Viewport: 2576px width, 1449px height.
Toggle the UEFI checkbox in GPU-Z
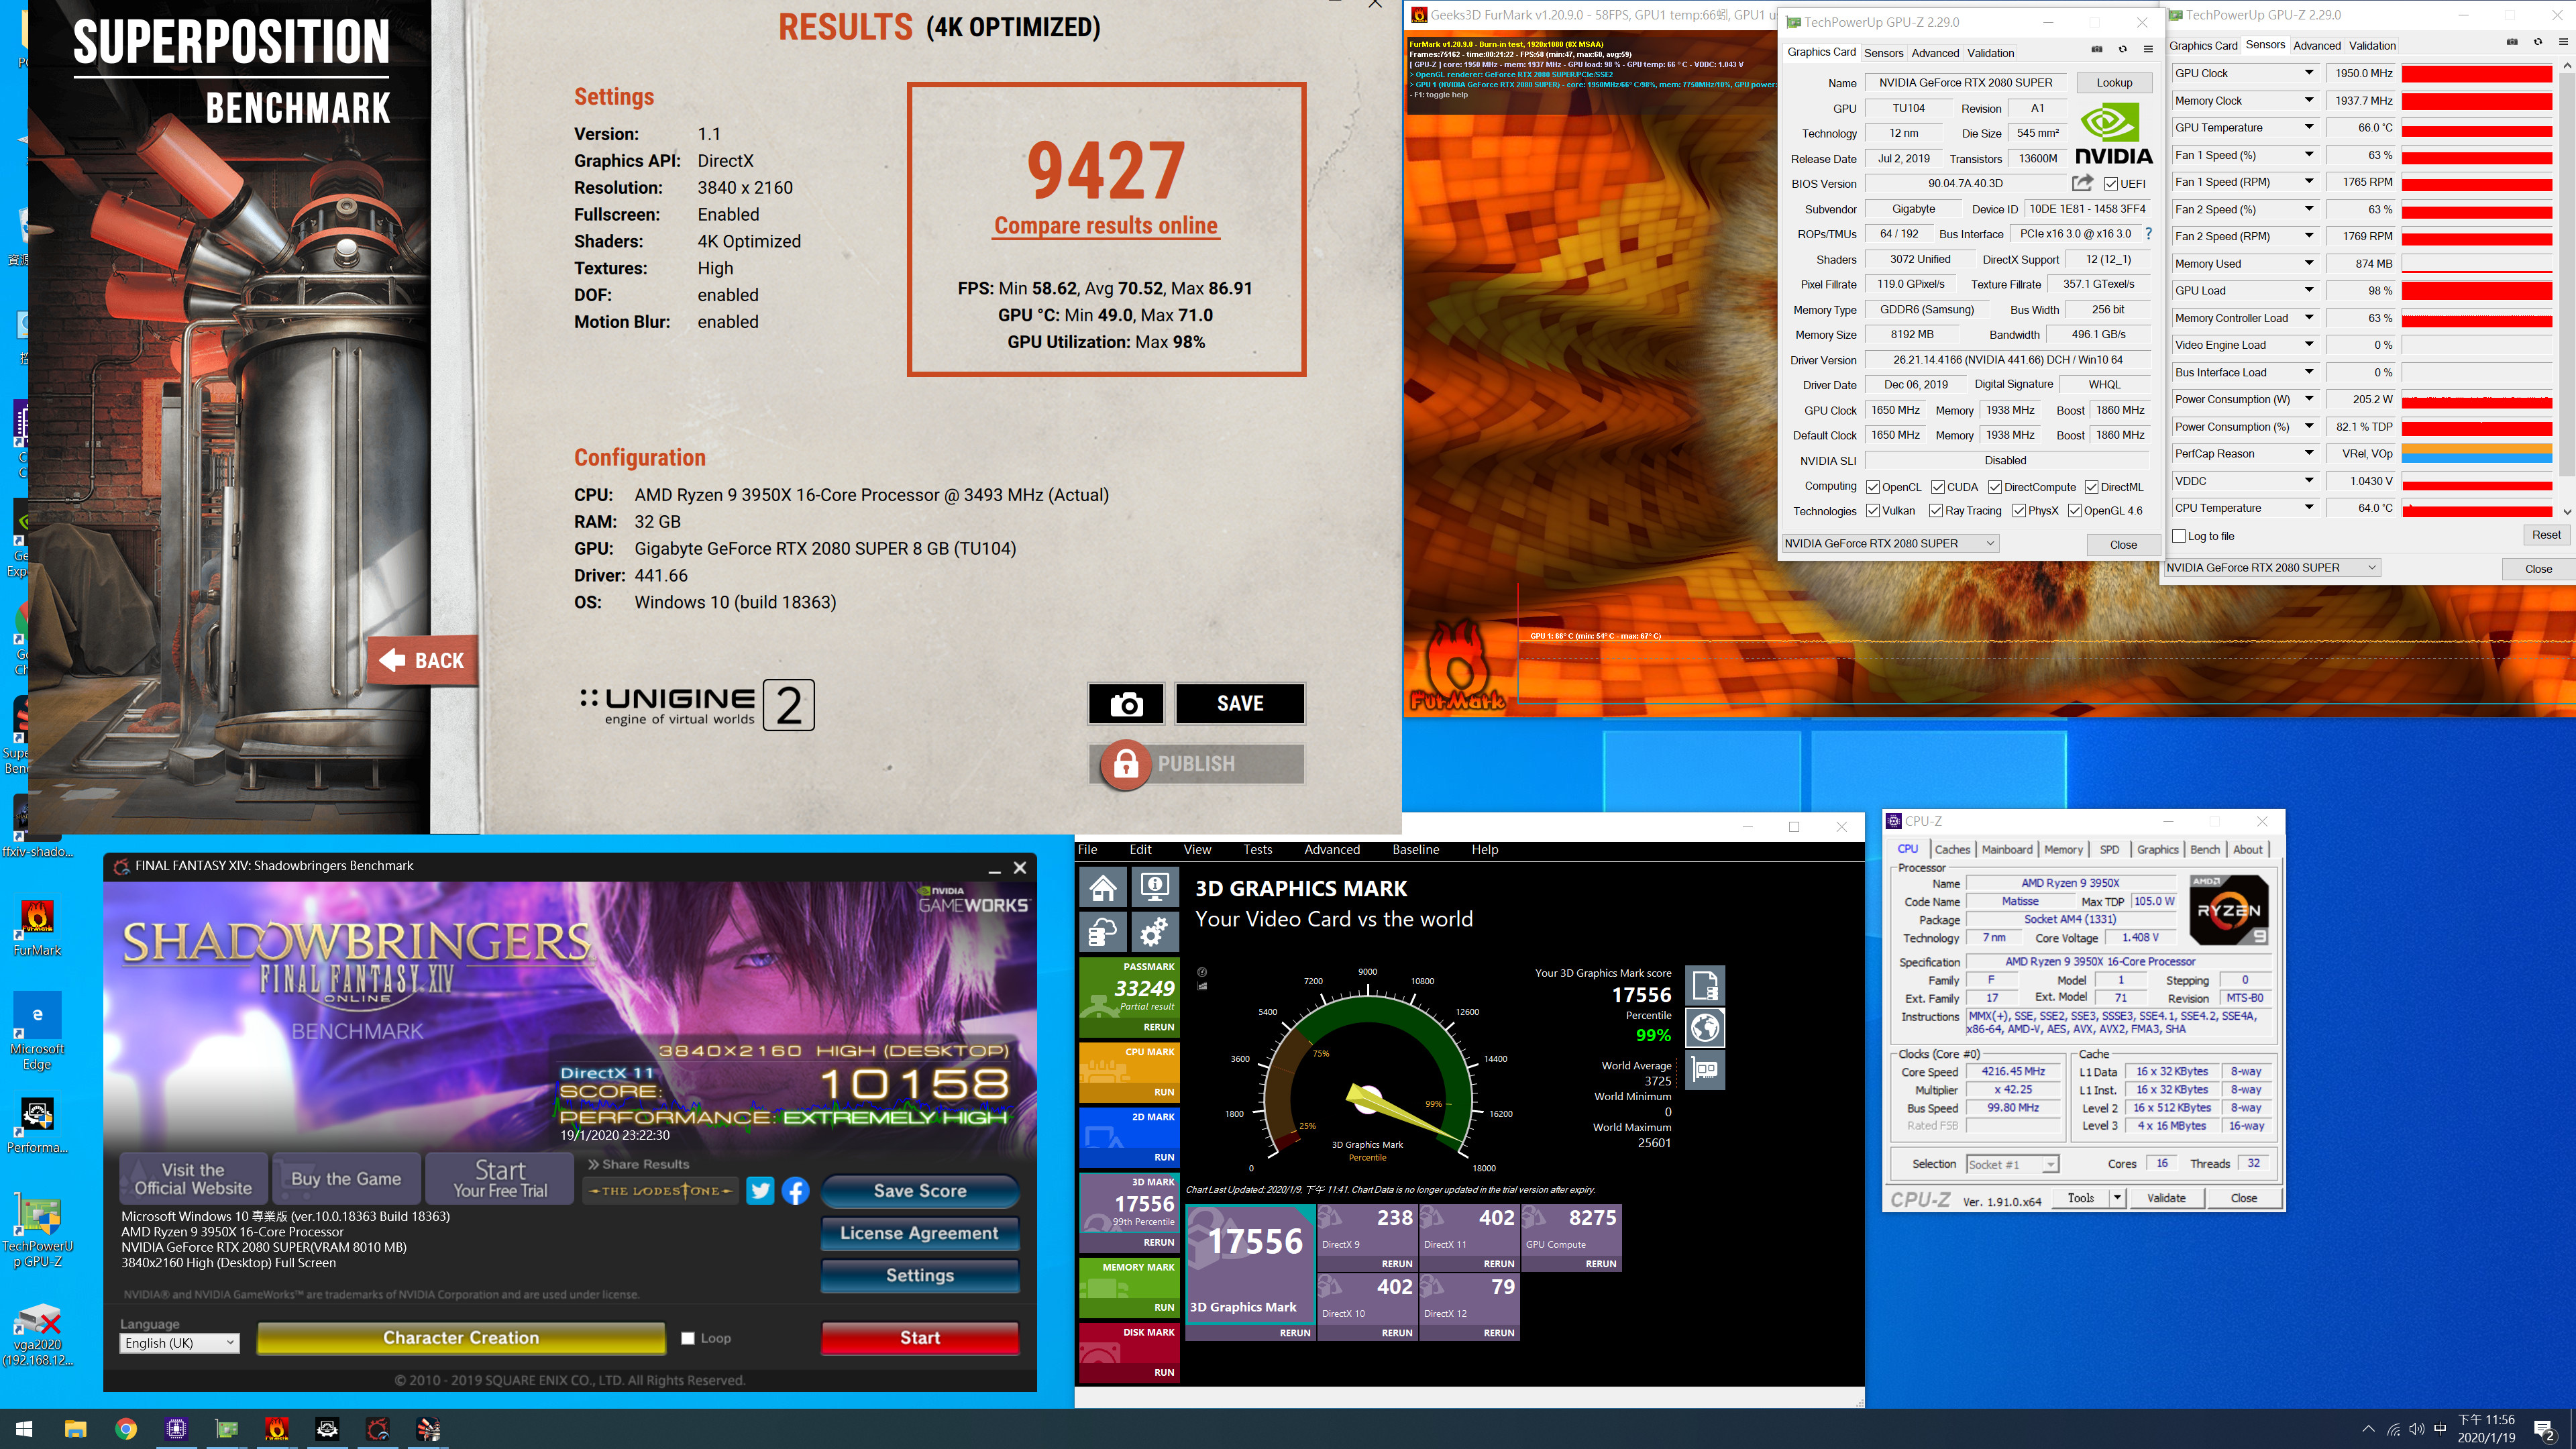pyautogui.click(x=2111, y=184)
